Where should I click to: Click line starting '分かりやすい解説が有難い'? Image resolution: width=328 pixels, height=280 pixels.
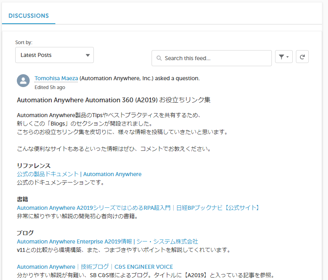pos(146,275)
